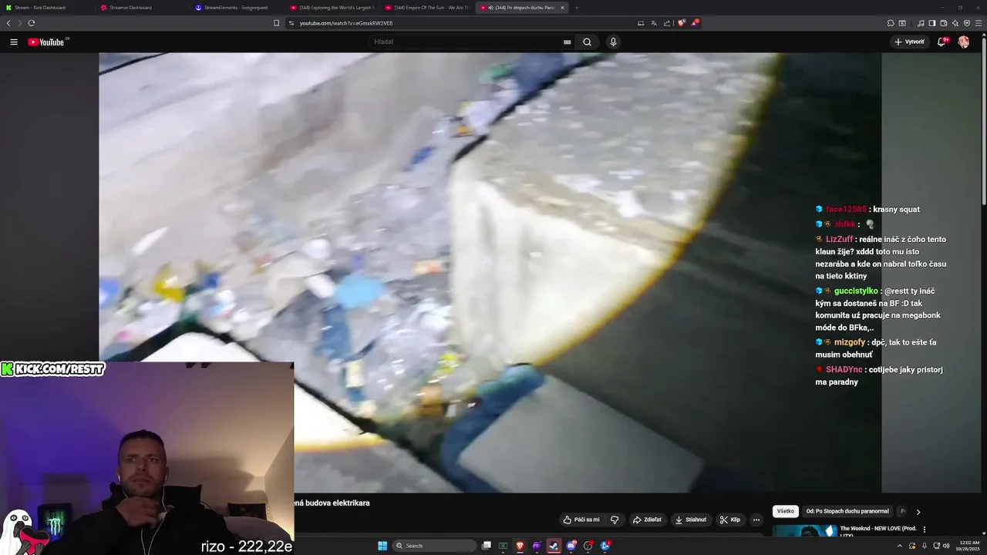Open volume control in system tray
Screen dimensions: 987x555
tap(946, 546)
